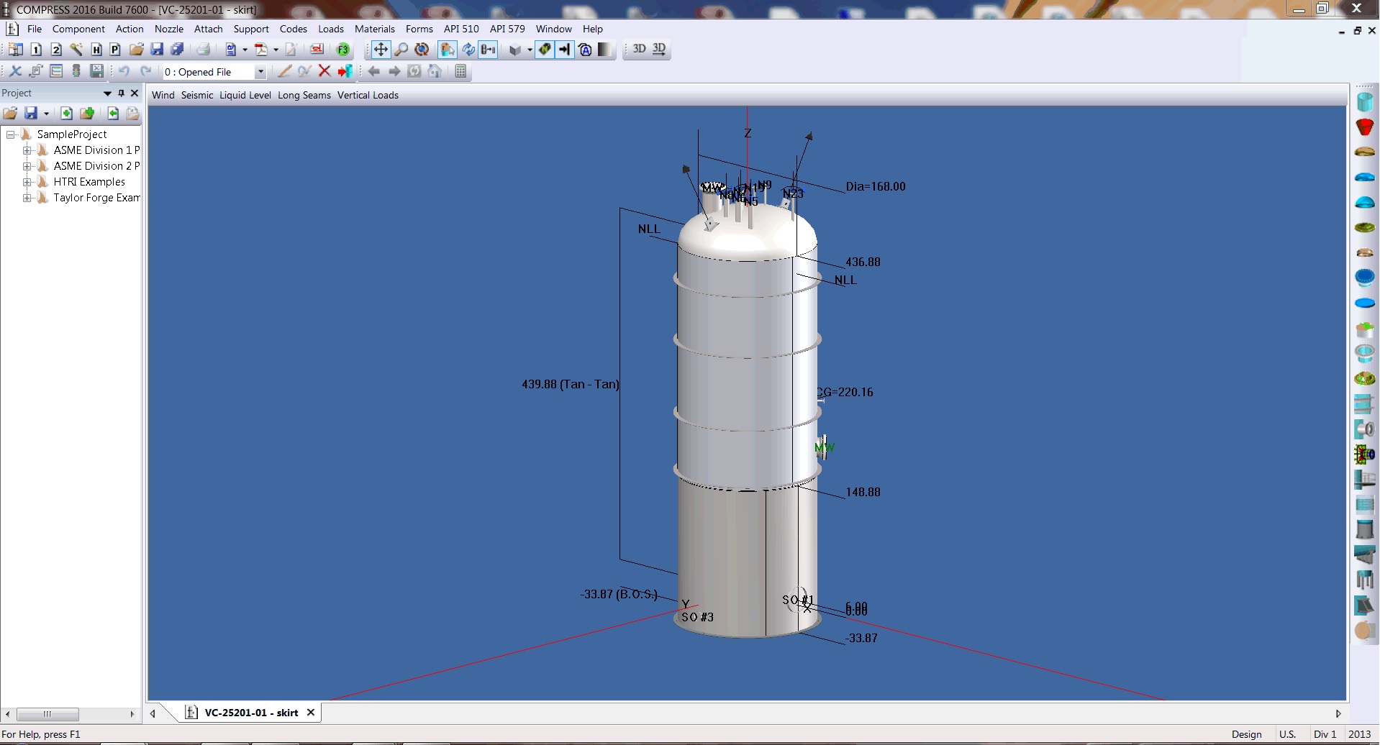Click the Rotate view tool
This screenshot has width=1380, height=745.
[x=422, y=50]
